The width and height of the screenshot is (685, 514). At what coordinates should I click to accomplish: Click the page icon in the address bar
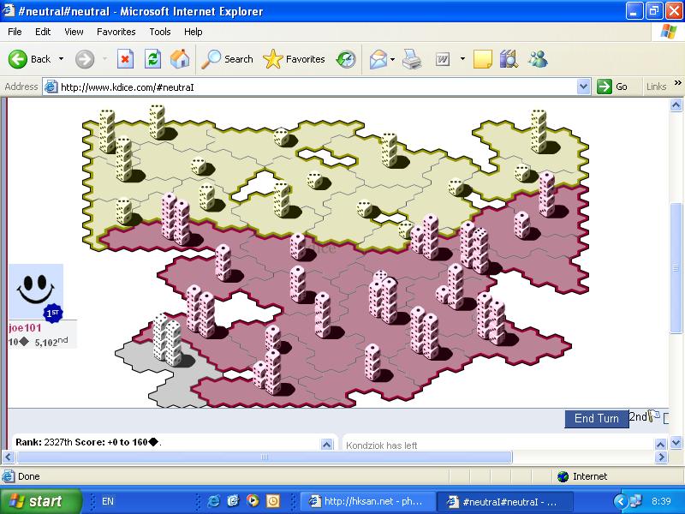coord(51,87)
